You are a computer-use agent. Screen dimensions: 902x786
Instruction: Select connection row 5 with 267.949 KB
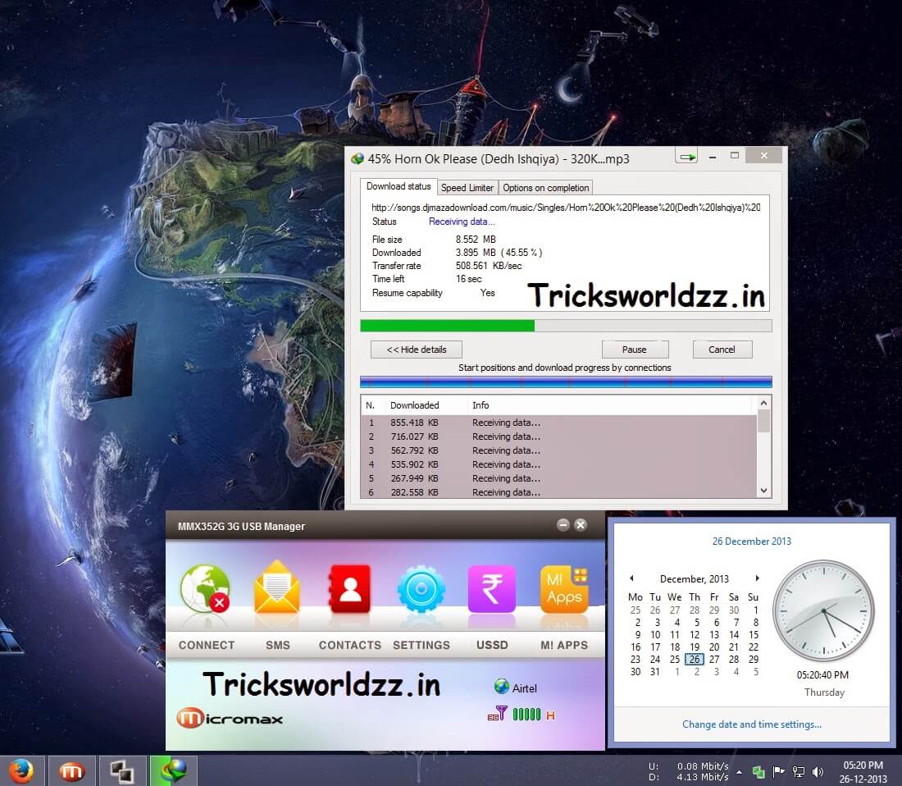(559, 478)
